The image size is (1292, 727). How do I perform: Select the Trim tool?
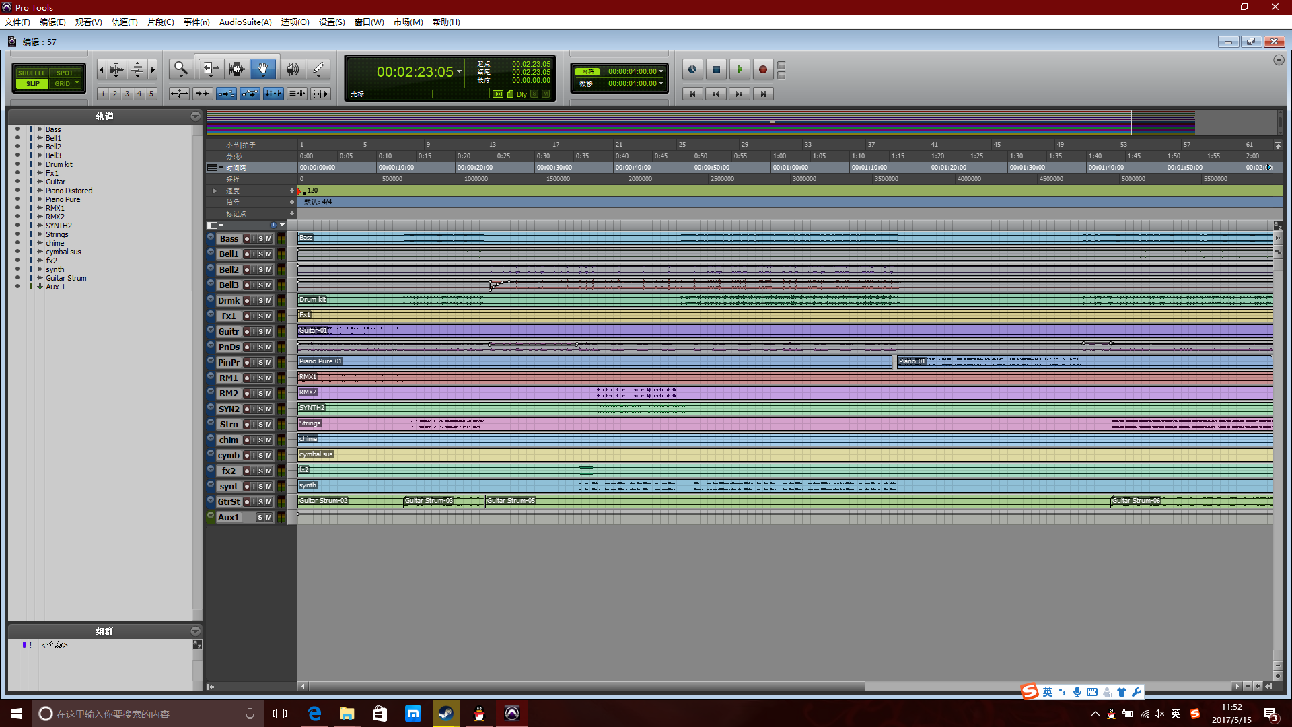pyautogui.click(x=211, y=69)
